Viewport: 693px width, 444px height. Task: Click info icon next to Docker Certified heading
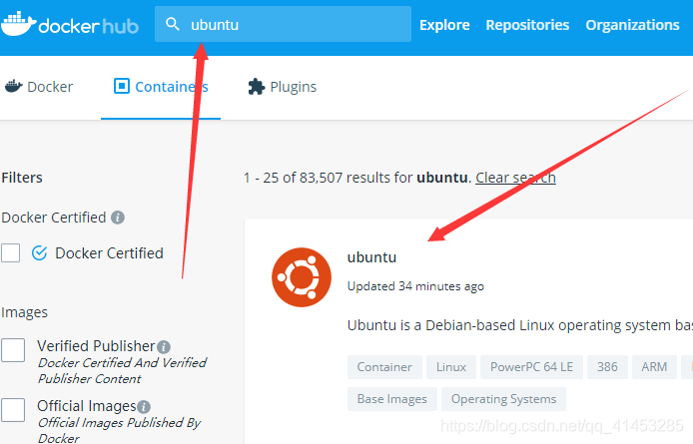tap(118, 218)
